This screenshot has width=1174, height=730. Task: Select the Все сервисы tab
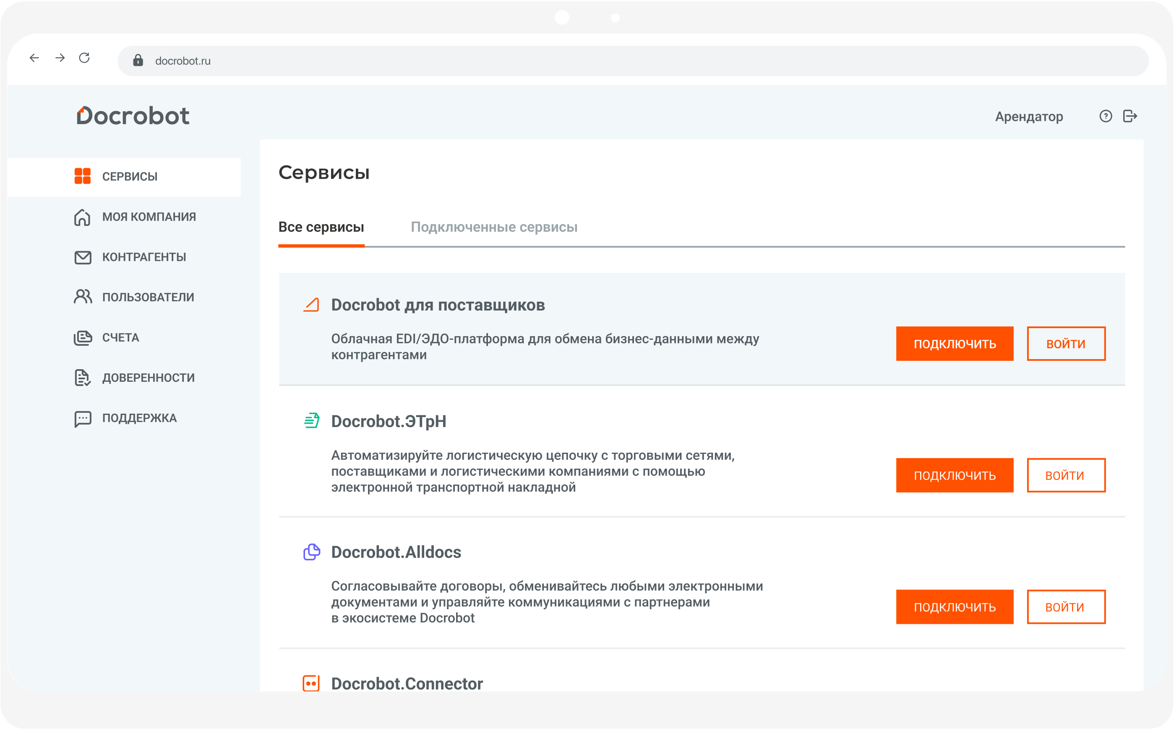pos(321,227)
